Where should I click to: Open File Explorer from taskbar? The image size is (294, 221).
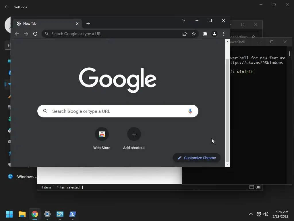tap(22, 214)
